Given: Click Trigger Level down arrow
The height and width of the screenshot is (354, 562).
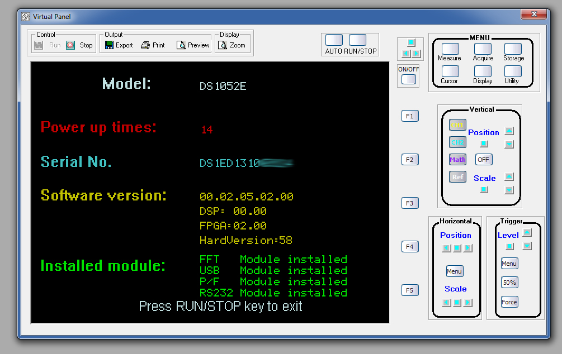Looking at the screenshot, I should [527, 246].
